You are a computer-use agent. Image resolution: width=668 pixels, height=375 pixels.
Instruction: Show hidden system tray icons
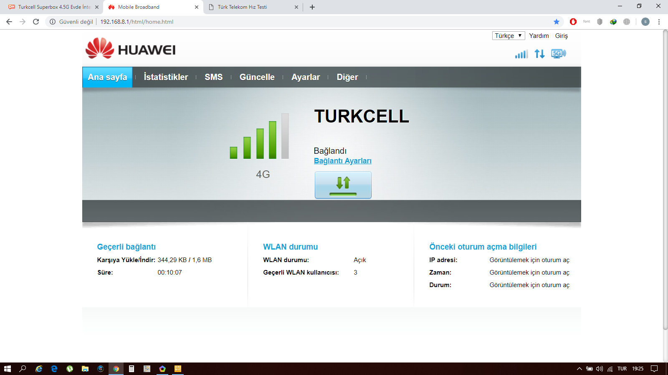coord(579,369)
